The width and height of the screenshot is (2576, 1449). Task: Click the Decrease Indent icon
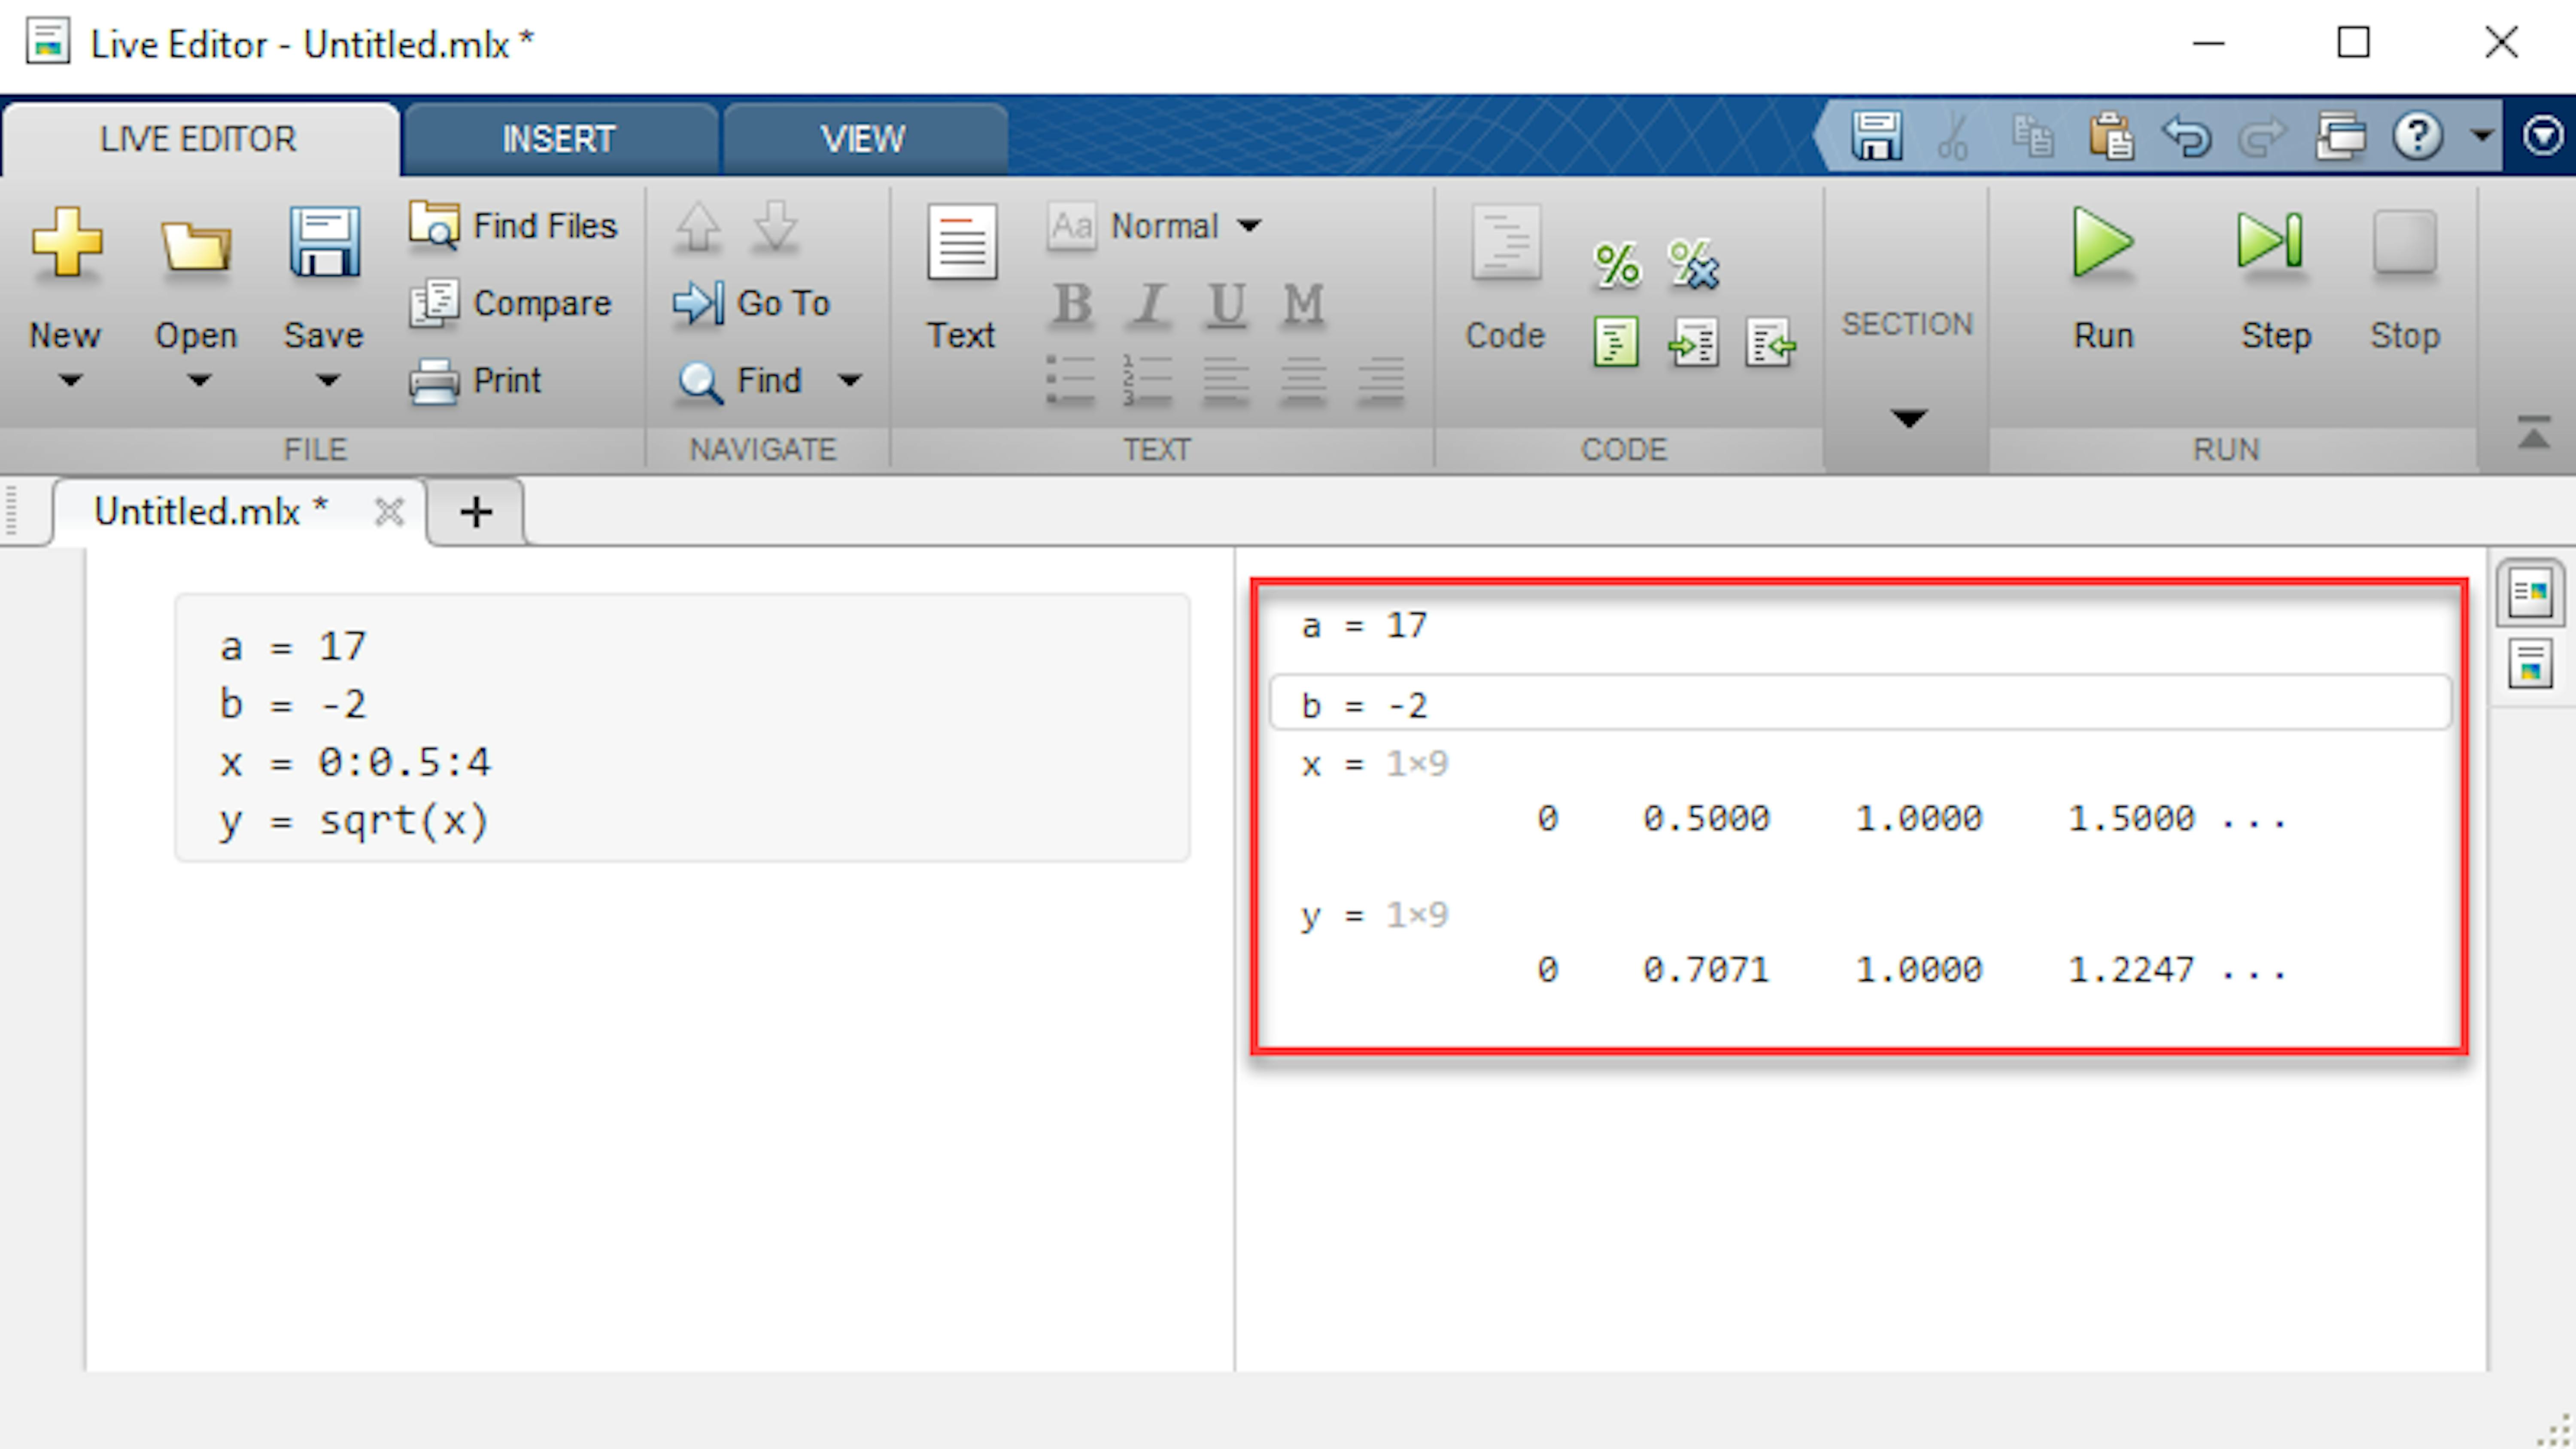tap(1771, 343)
